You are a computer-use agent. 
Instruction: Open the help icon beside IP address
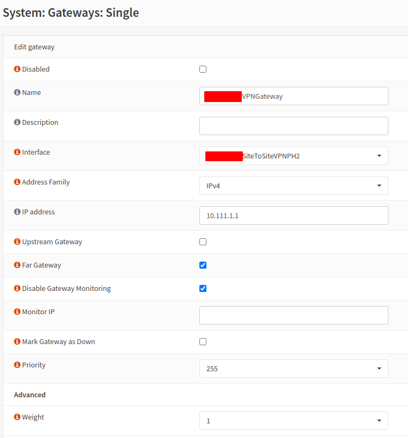click(17, 212)
